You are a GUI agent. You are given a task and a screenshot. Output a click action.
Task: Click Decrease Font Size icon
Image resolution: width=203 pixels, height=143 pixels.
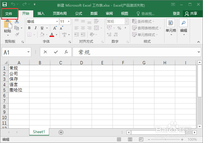coord(61,28)
